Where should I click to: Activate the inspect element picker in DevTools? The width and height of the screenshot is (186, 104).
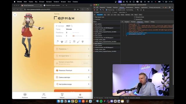tap(94, 8)
